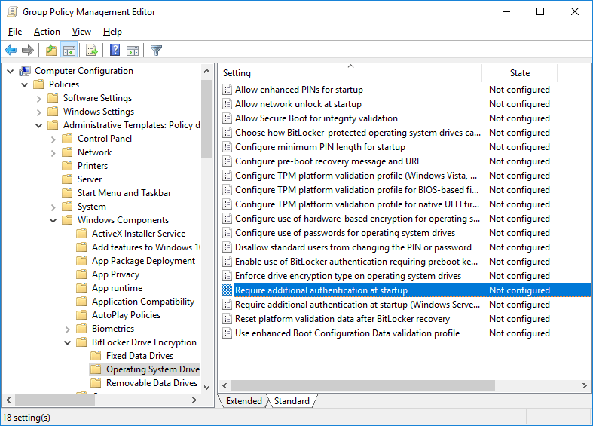Image resolution: width=593 pixels, height=426 pixels.
Task: Collapse the Administrative Templates node
Action: coord(39,126)
